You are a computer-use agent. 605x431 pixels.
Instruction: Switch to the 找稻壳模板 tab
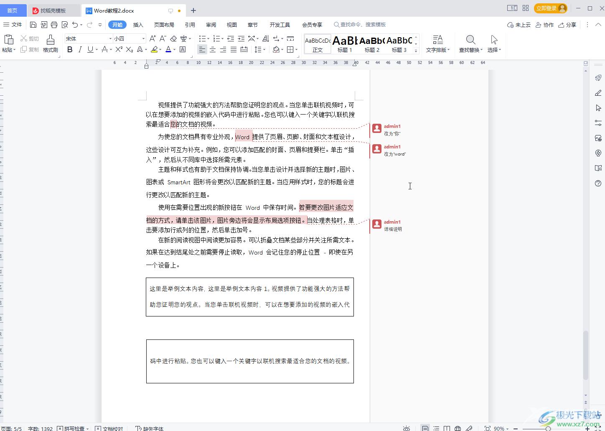(x=53, y=10)
